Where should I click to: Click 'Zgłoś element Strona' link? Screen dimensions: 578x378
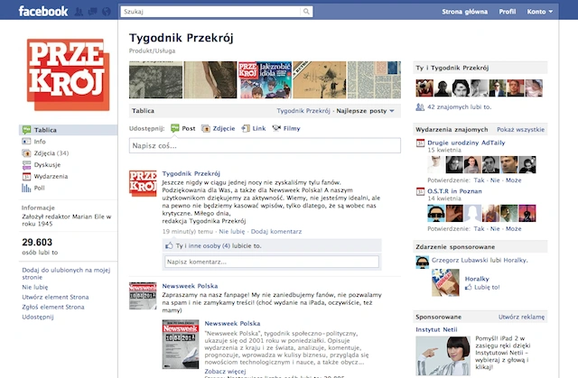(53, 307)
